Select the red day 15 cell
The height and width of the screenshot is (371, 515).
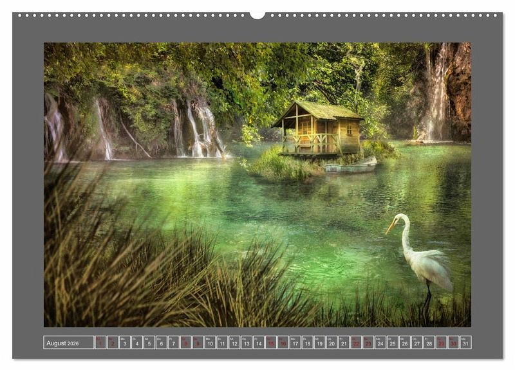tap(270, 342)
